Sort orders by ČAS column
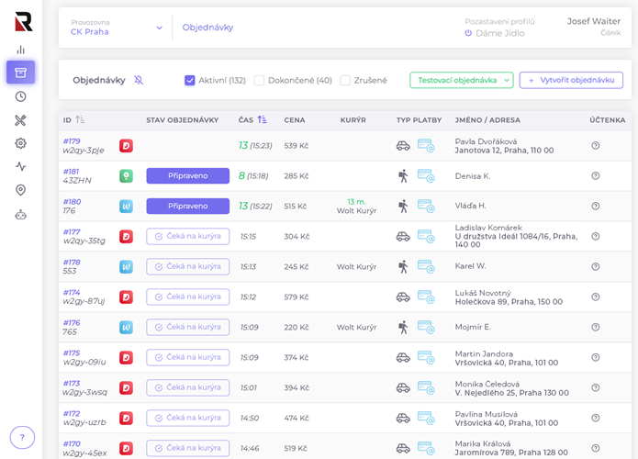The image size is (638, 459). (x=262, y=119)
